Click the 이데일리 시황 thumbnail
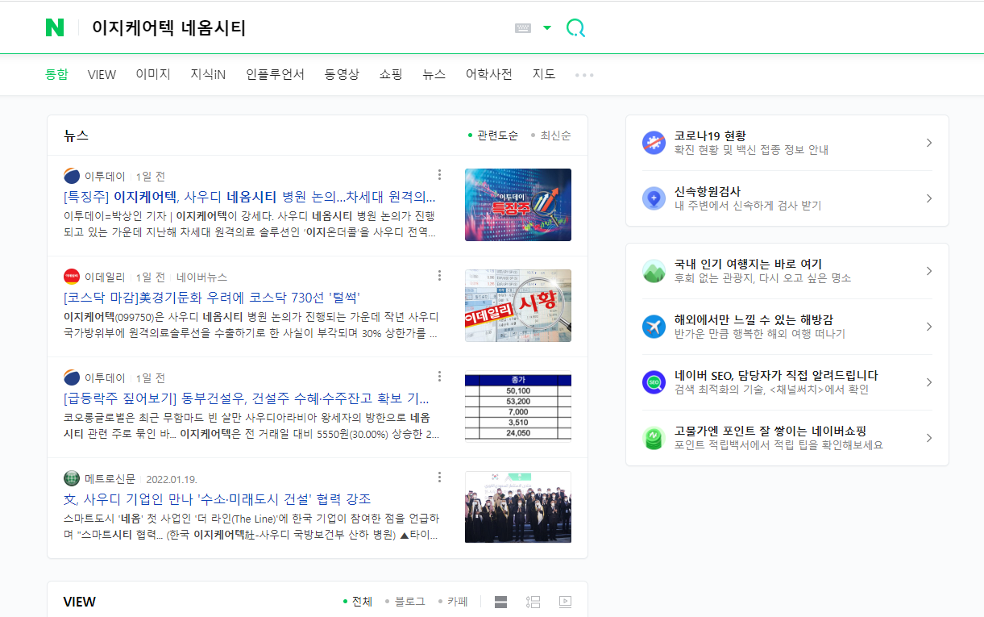The width and height of the screenshot is (984, 617). coord(518,306)
